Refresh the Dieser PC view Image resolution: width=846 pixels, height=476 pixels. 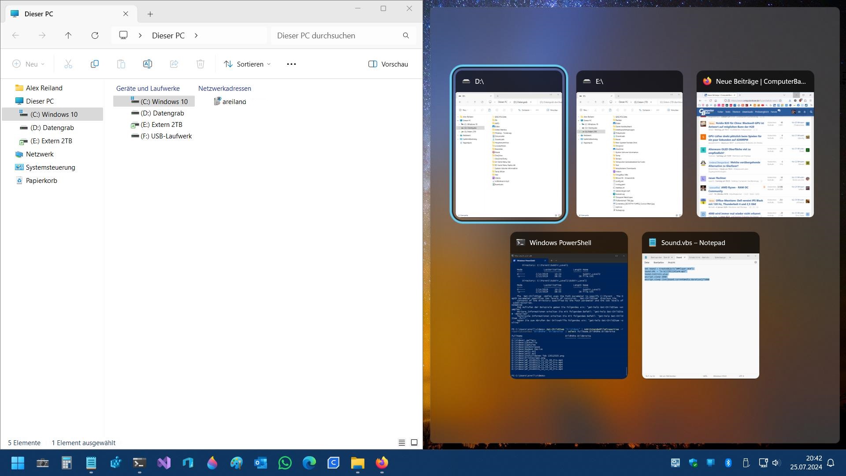pos(95,35)
